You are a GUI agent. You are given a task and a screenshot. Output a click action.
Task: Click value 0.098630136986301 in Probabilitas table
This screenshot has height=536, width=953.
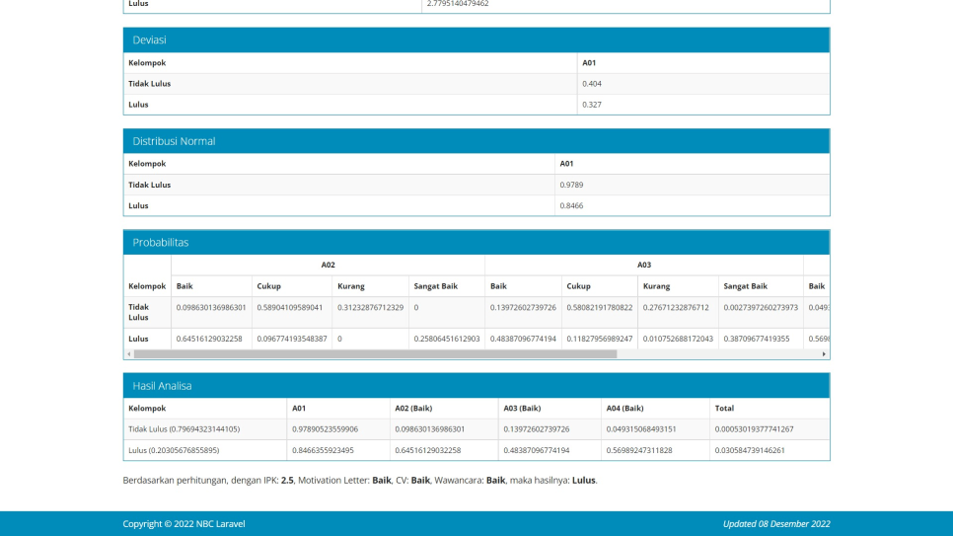point(211,308)
